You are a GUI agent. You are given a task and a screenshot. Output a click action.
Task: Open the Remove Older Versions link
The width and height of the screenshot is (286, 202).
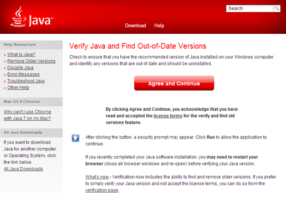pyautogui.click(x=32, y=61)
